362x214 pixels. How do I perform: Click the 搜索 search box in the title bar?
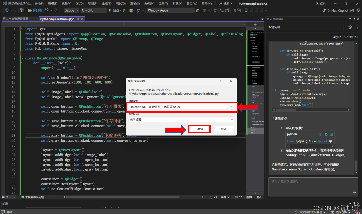click(225, 3)
